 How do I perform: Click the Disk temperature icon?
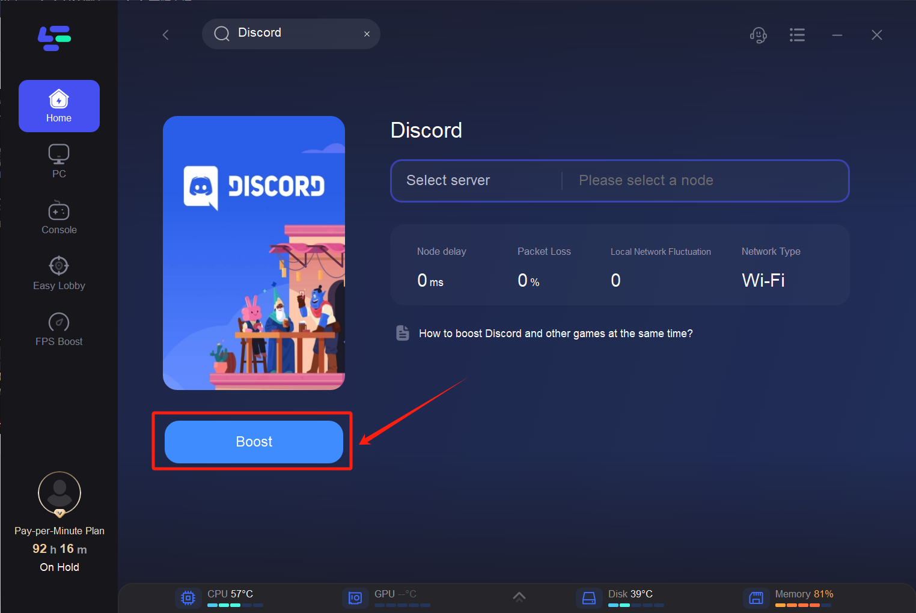click(x=589, y=598)
